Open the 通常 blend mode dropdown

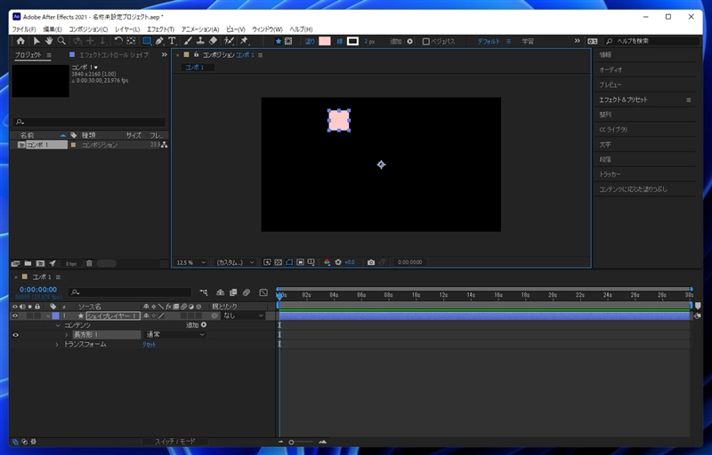[x=174, y=334]
